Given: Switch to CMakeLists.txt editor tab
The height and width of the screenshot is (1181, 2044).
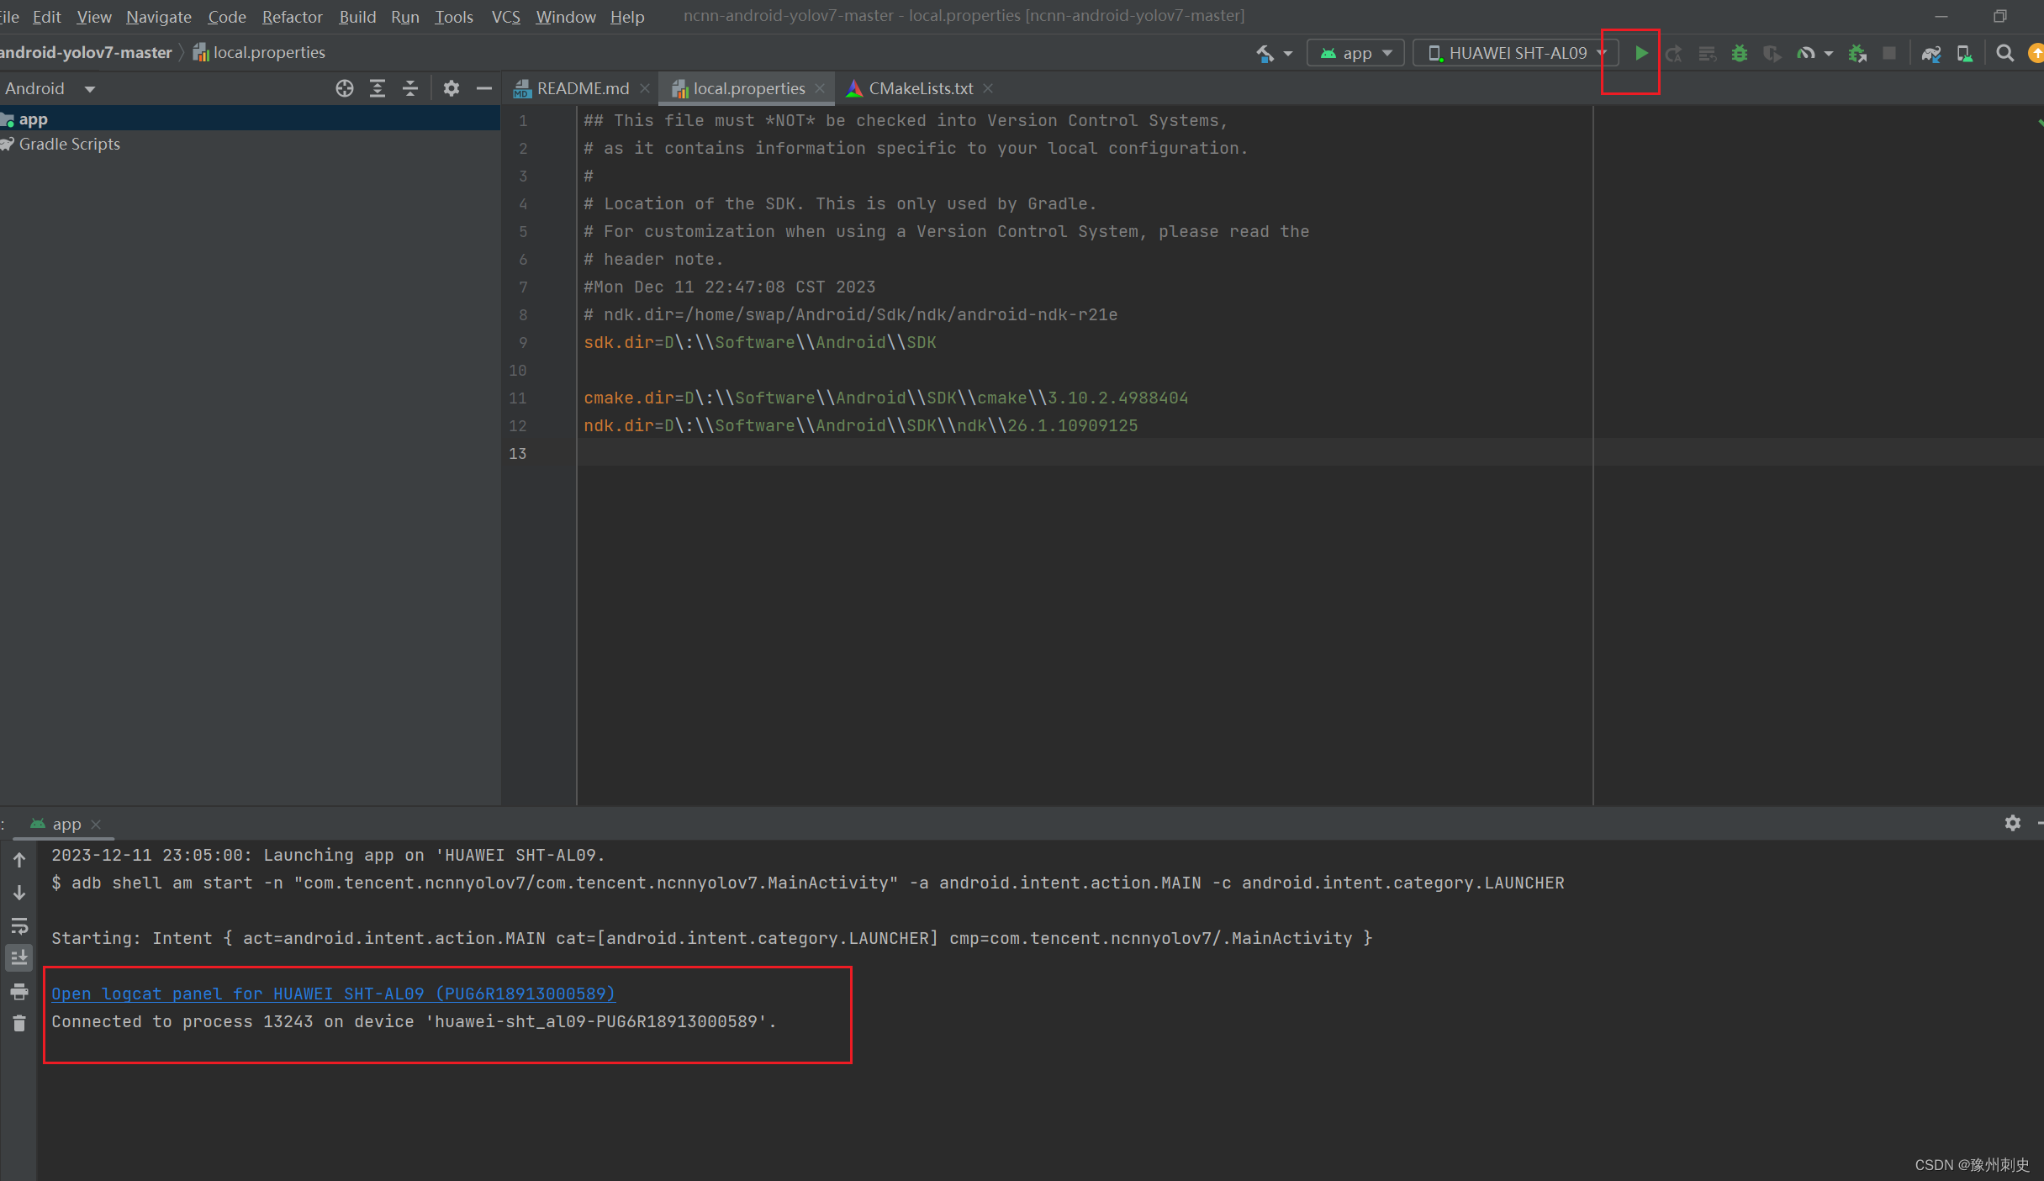Looking at the screenshot, I should click(x=920, y=88).
